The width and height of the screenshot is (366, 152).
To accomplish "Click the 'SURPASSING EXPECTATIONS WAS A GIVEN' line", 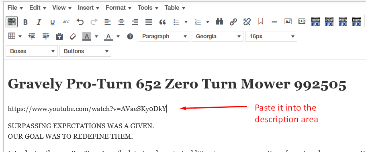I will 81,126.
